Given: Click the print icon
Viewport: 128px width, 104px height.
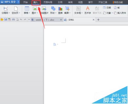Looking at the screenshot, I should click(x=14, y=19).
